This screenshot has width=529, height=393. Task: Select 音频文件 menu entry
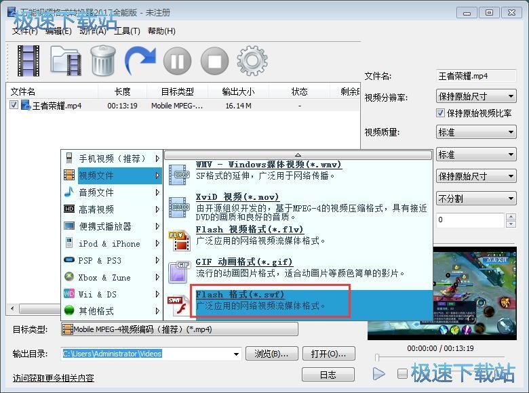(112, 192)
